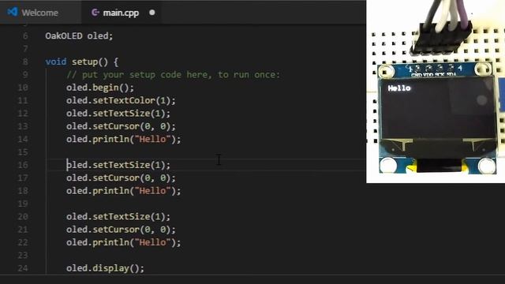Click line number 6 in the gutter

point(25,35)
